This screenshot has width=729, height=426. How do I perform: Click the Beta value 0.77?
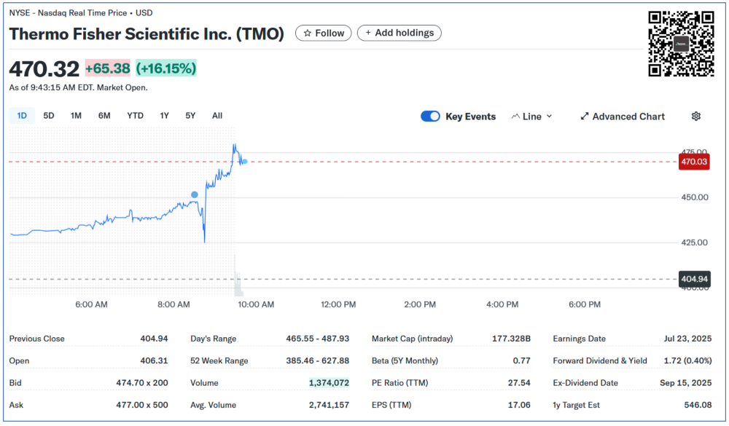(x=522, y=361)
